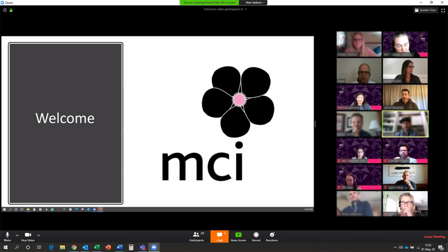Show meeting information via the info icon
The width and height of the screenshot is (448, 252).
(5, 10)
